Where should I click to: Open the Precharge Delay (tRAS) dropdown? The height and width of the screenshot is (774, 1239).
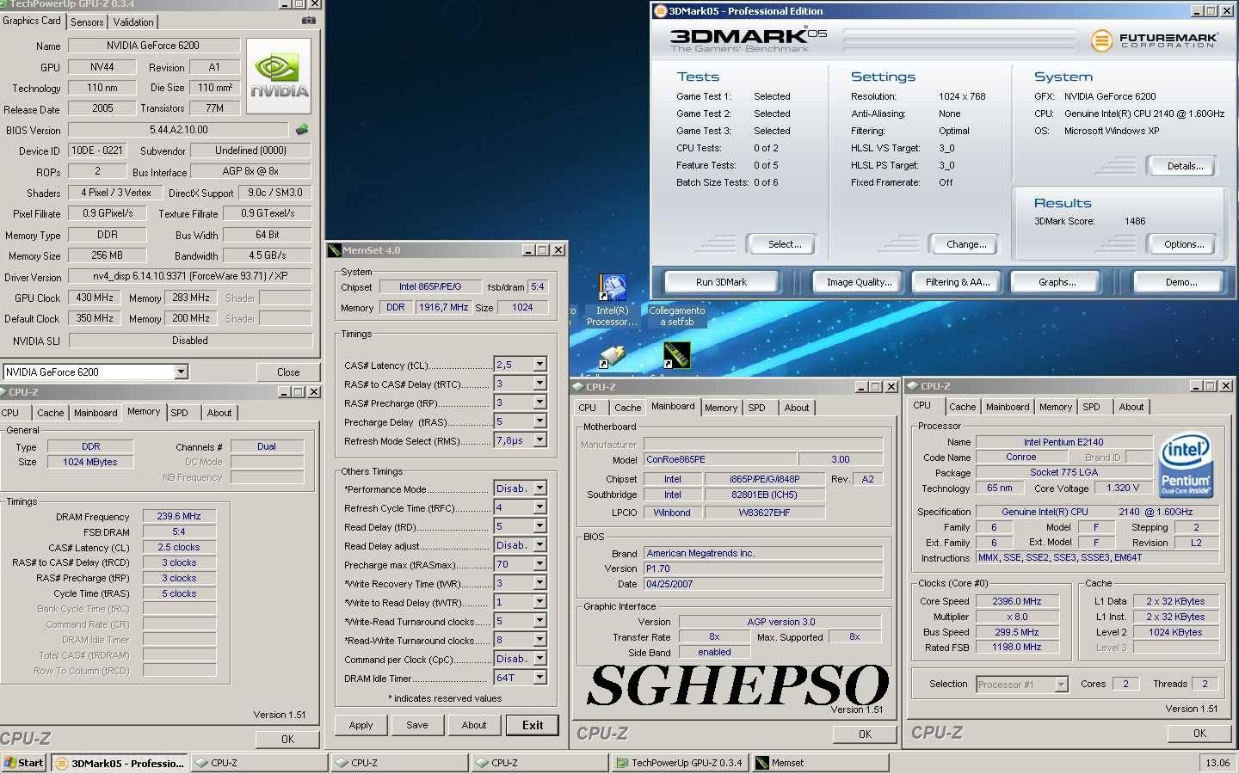[x=539, y=421]
